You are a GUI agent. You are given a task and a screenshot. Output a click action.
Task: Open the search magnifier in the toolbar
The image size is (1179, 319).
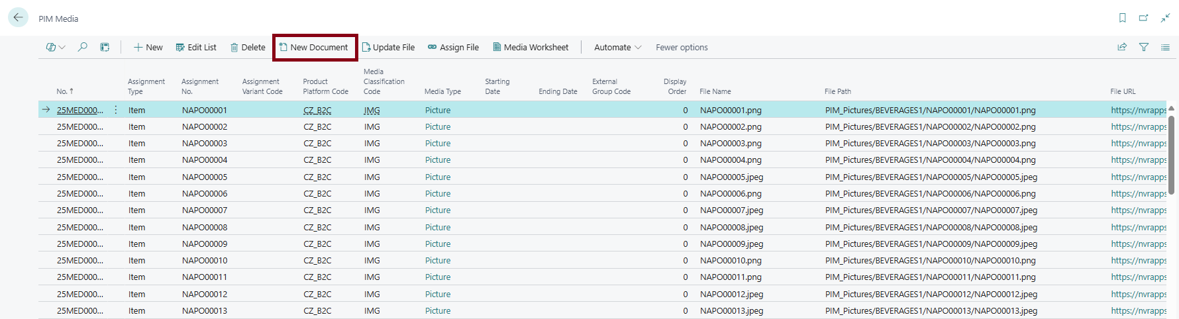(83, 47)
